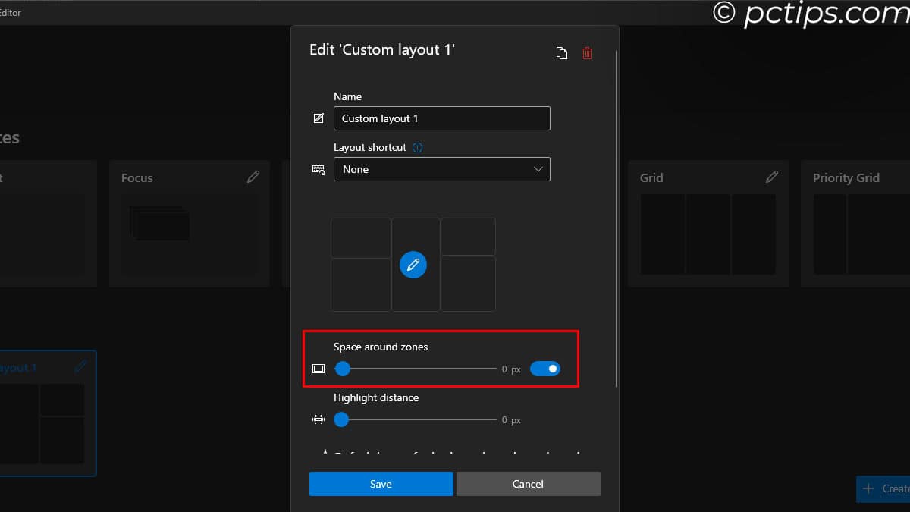910x512 pixels.
Task: Toggle the Space around zones switch off
Action: click(544, 369)
